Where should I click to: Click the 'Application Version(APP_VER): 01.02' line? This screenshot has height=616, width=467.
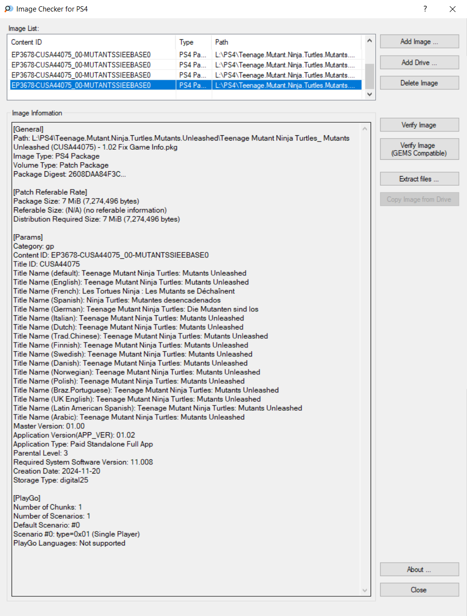click(x=74, y=435)
